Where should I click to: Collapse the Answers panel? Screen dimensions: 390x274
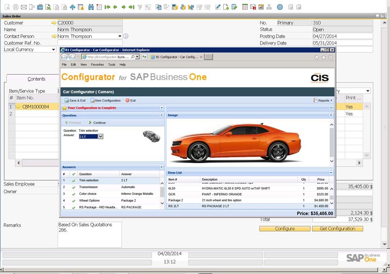pyautogui.click(x=161, y=167)
